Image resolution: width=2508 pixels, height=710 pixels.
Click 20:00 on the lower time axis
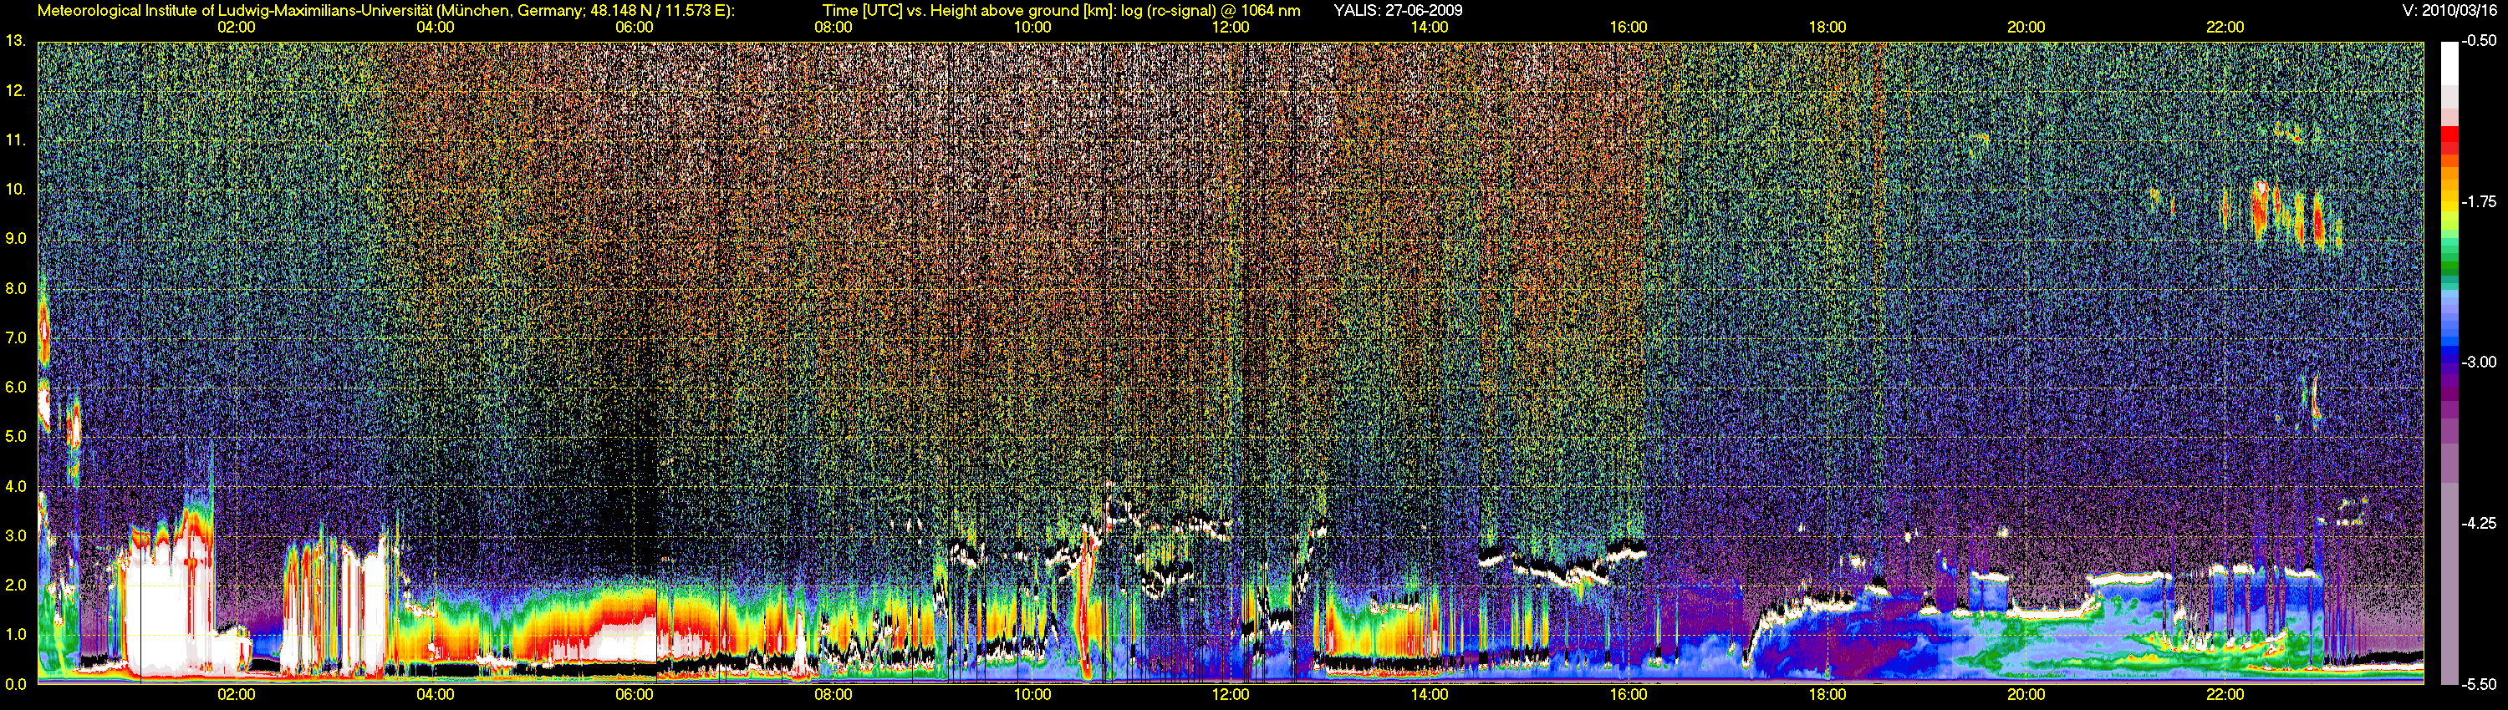coord(2026,694)
